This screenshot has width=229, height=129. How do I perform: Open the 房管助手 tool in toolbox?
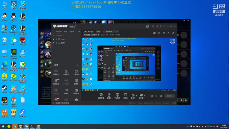click(66, 72)
